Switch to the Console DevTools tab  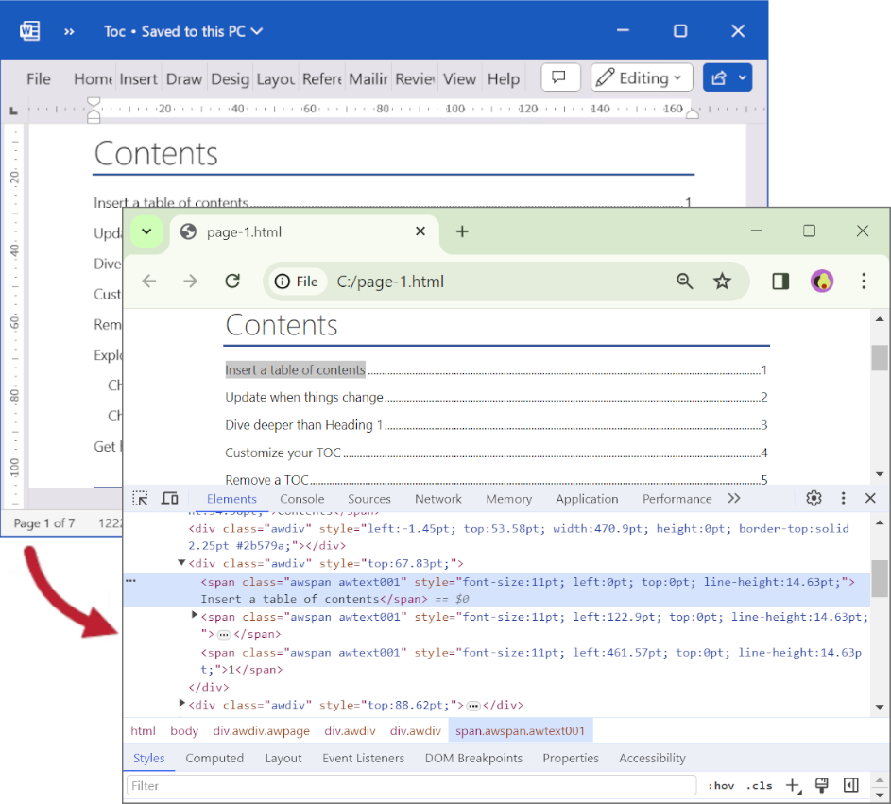point(301,499)
